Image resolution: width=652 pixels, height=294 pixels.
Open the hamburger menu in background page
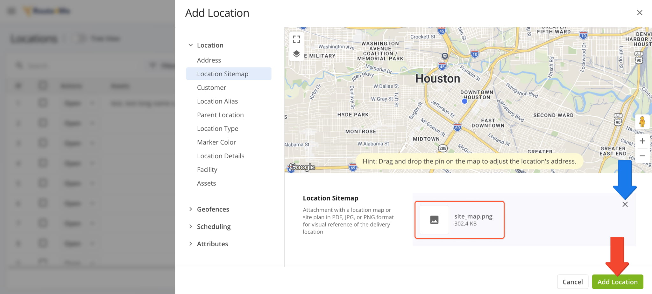click(x=11, y=11)
